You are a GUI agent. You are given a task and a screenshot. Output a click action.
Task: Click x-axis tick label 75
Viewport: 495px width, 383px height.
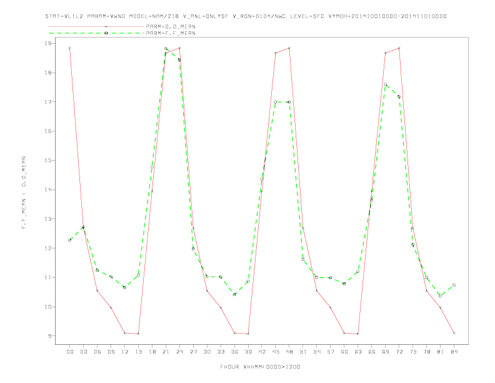[413, 352]
